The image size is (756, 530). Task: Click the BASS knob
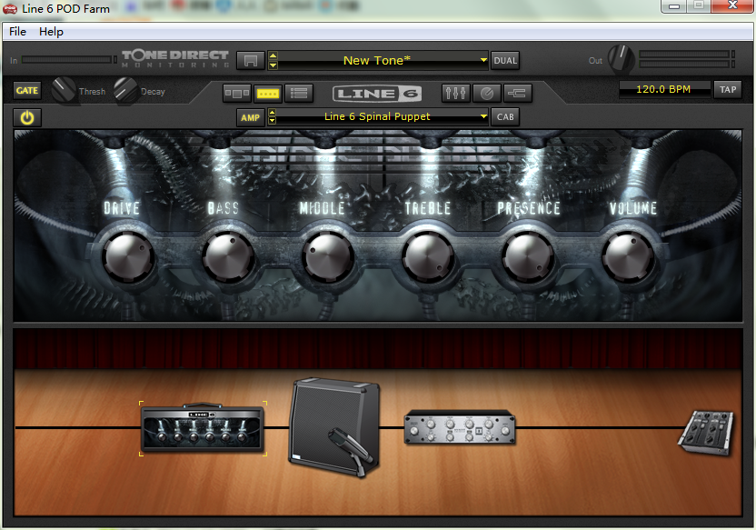[x=228, y=257]
